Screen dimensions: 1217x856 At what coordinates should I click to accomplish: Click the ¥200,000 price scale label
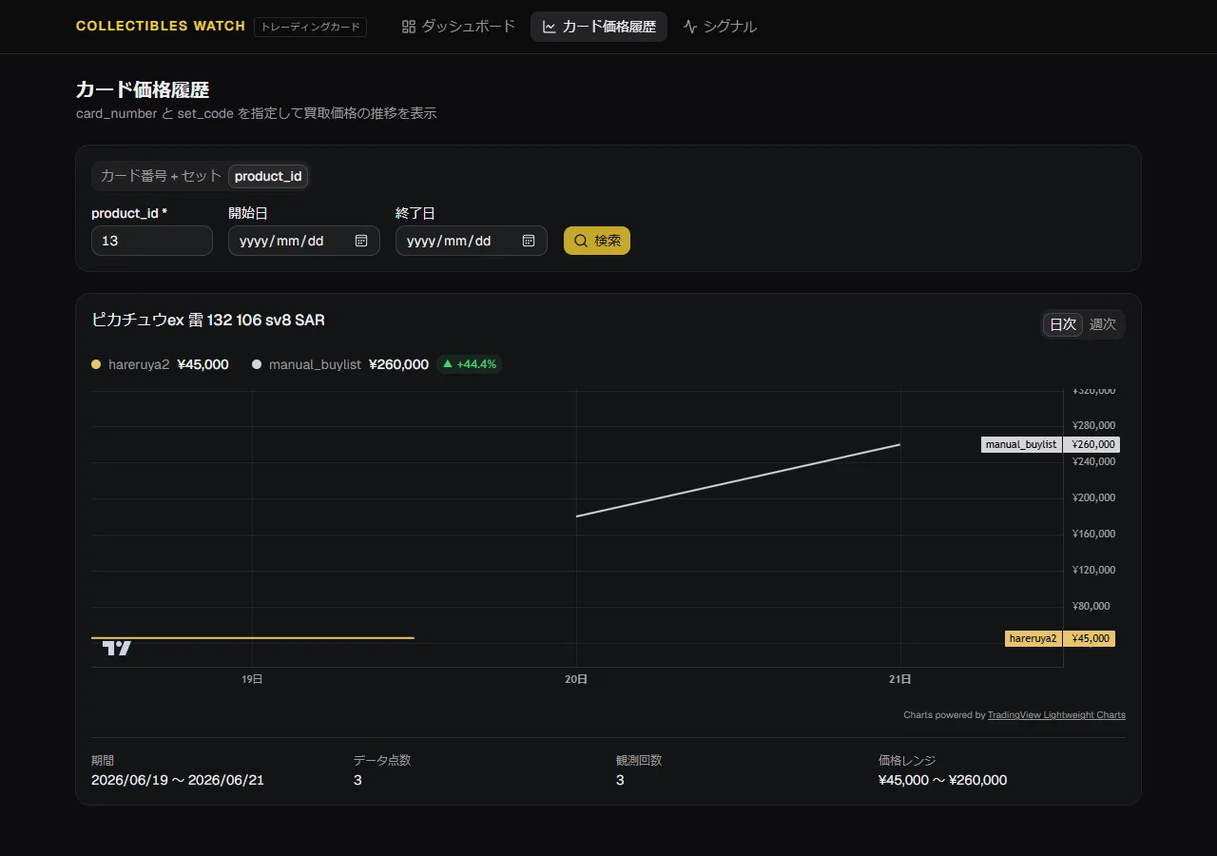click(x=1093, y=497)
